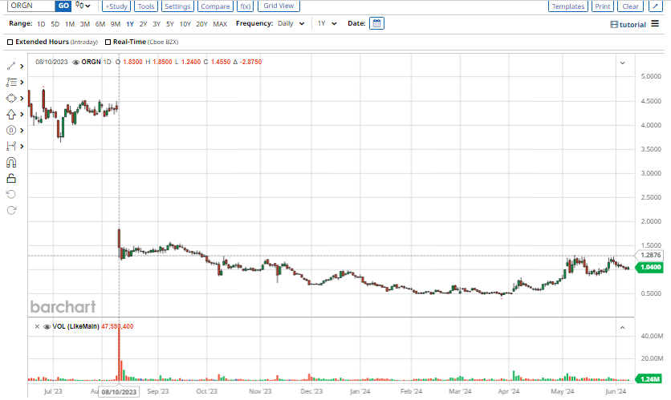Viewport: 671px width, 400px height.
Task: Click the redo arrow icon
Action: 11,210
